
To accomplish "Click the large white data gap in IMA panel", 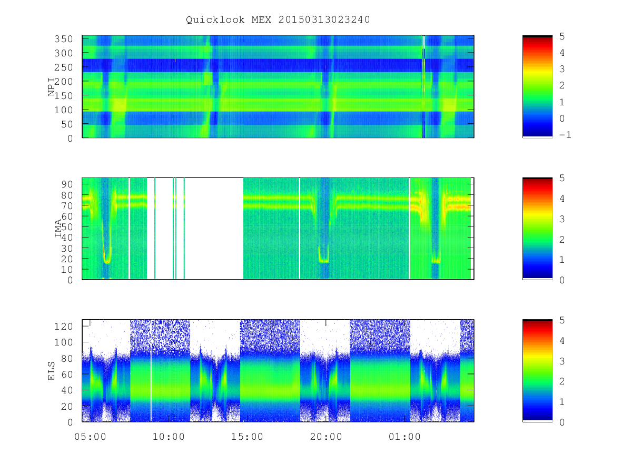I will pyautogui.click(x=214, y=229).
